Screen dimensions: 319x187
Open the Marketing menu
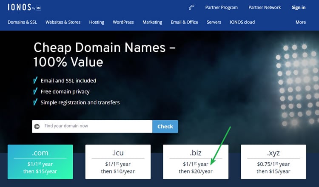[152, 22]
